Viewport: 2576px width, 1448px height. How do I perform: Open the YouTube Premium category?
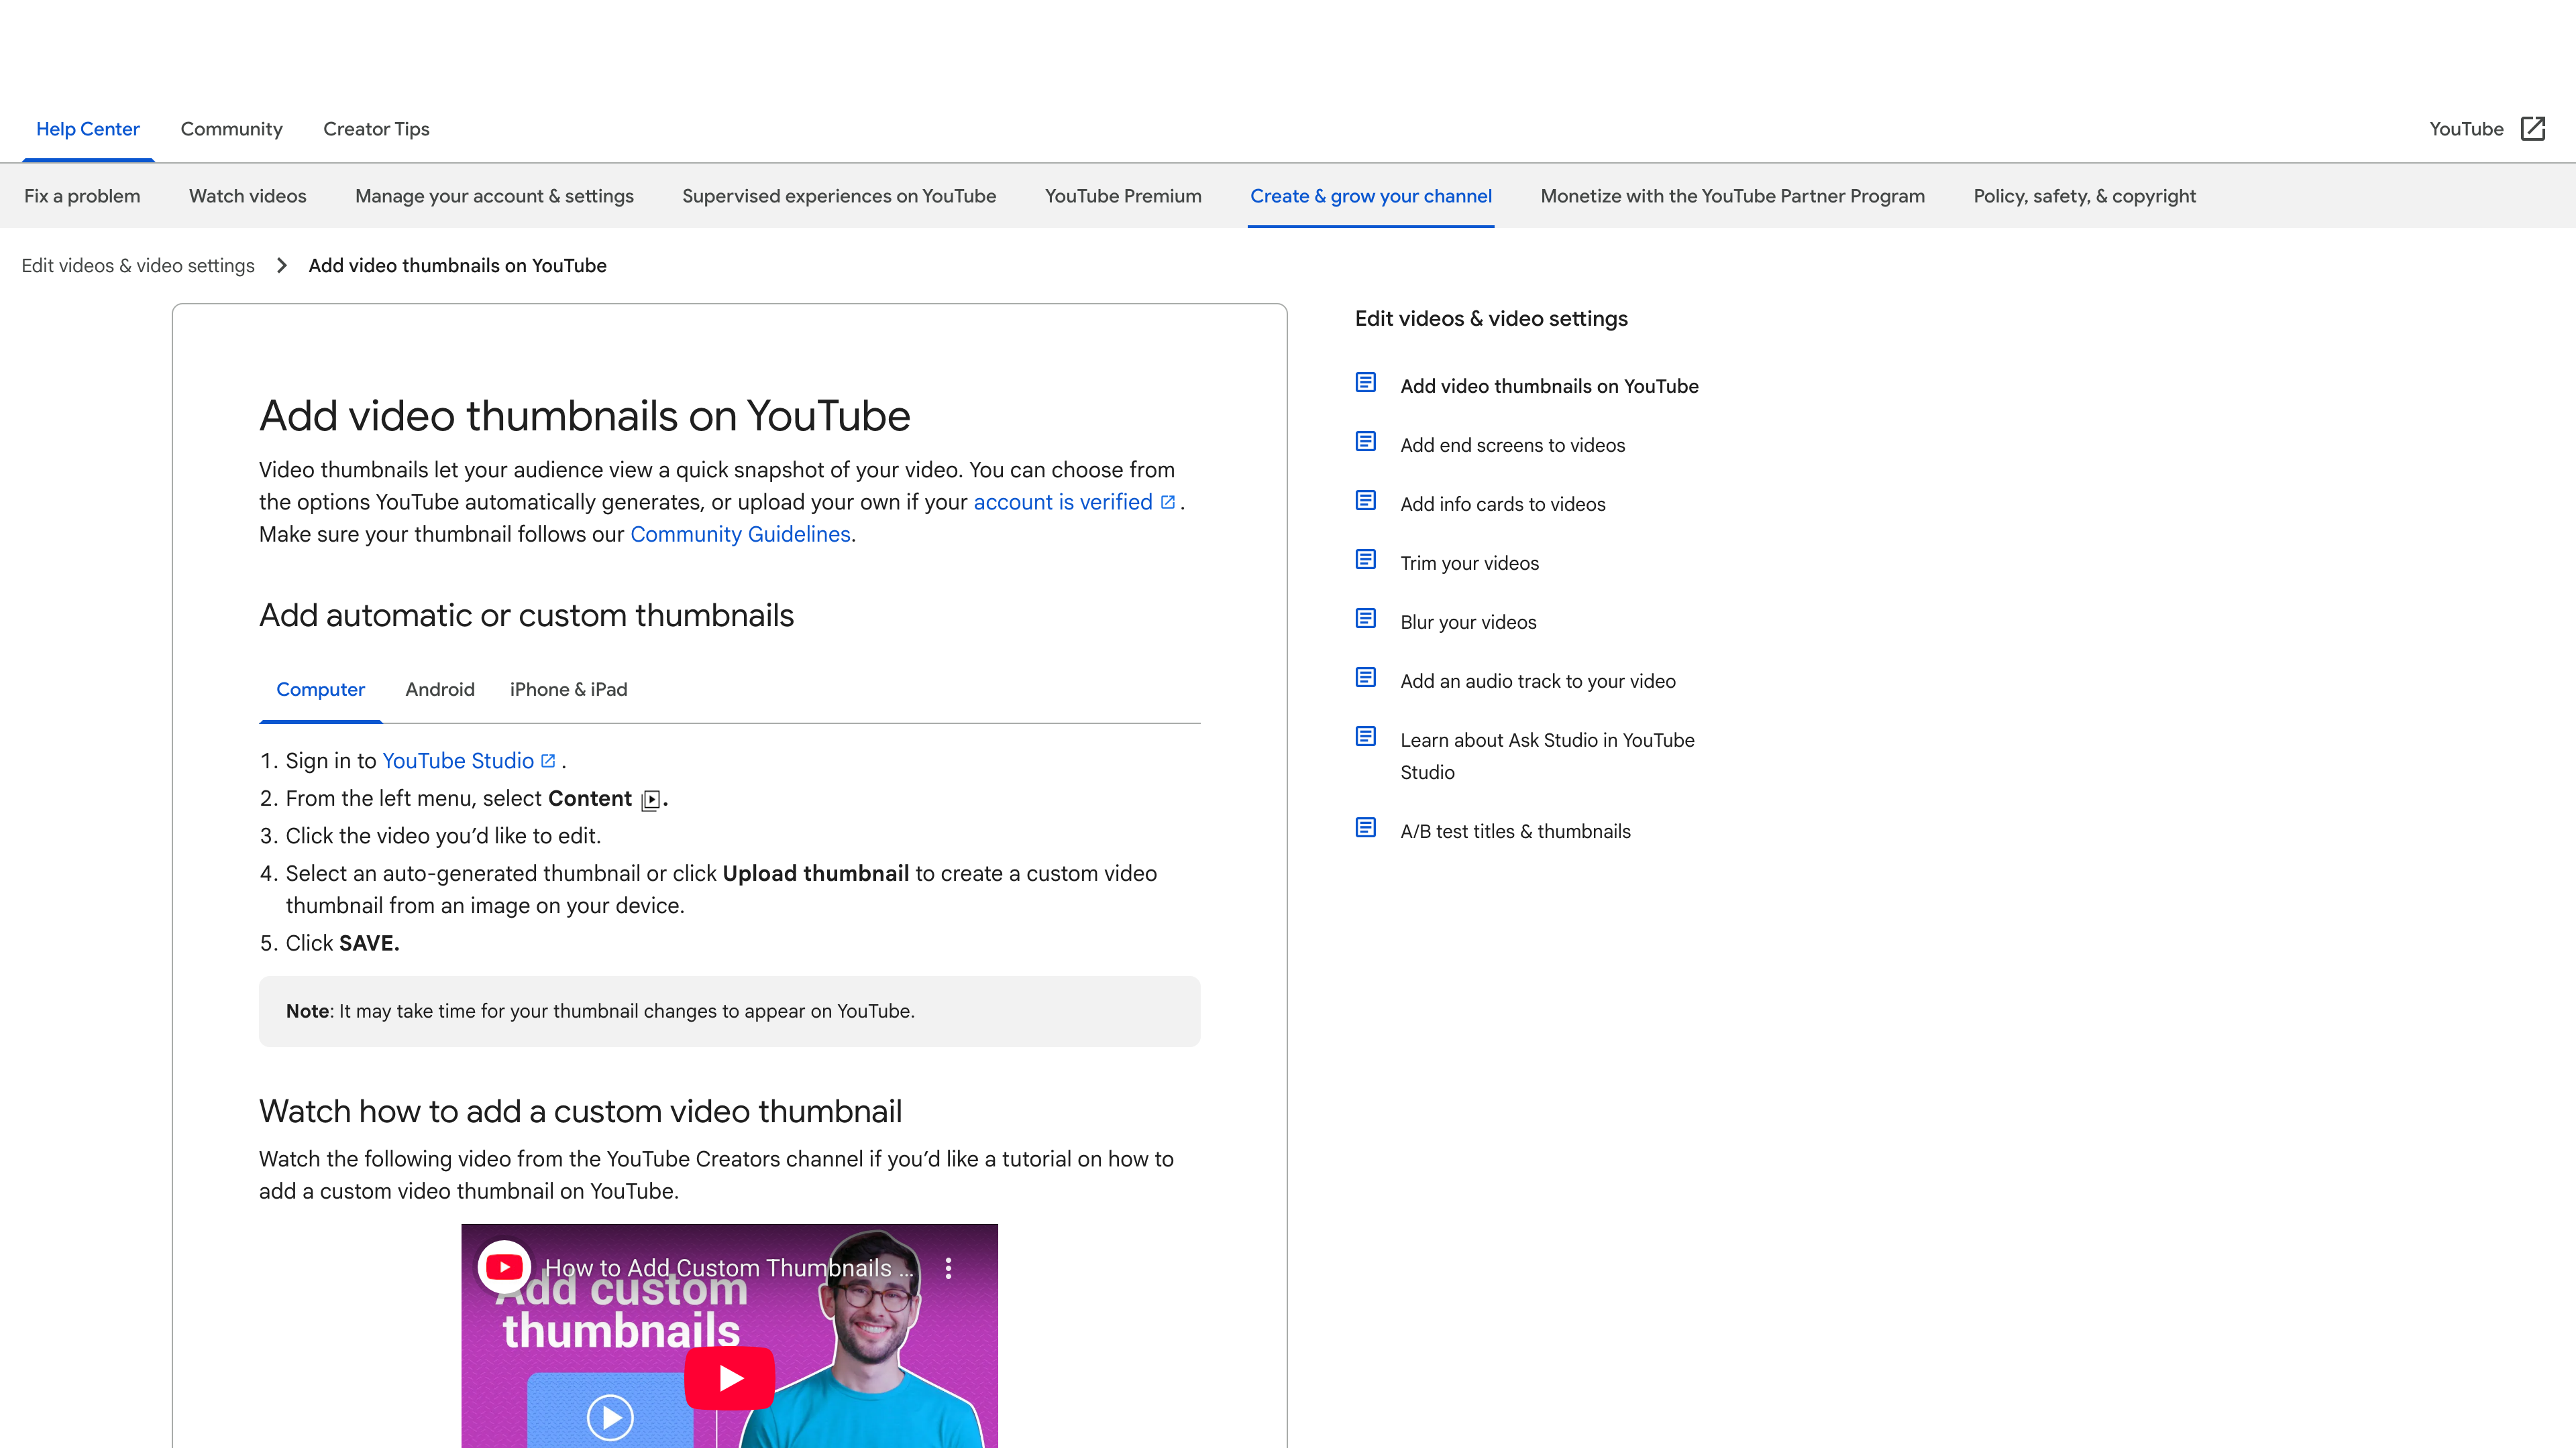(x=1123, y=196)
